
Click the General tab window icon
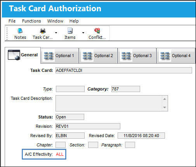click(14, 55)
